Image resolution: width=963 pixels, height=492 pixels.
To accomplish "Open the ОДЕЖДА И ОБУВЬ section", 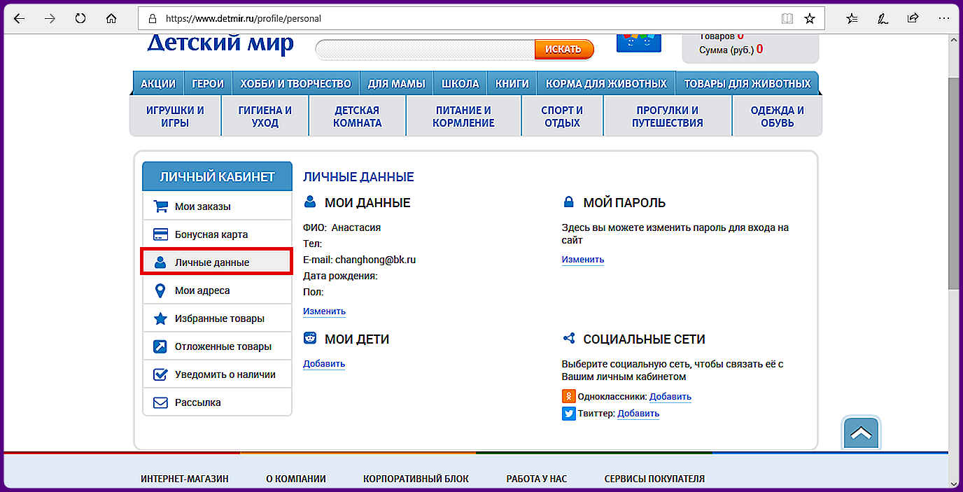I will 778,116.
